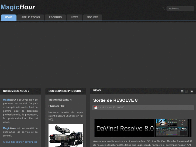The width and height of the screenshot is (196, 147).
Task: Select the News navigation tab
Action: (74, 18)
